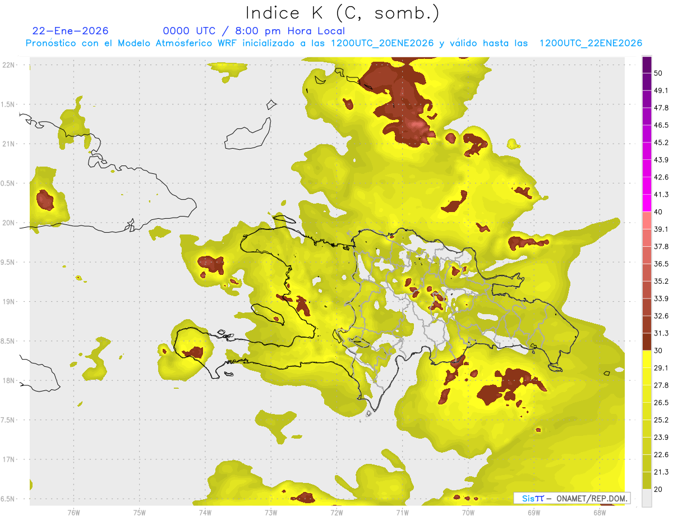Click the colorbar value '43.9'
The image size is (673, 520).
[x=661, y=160]
